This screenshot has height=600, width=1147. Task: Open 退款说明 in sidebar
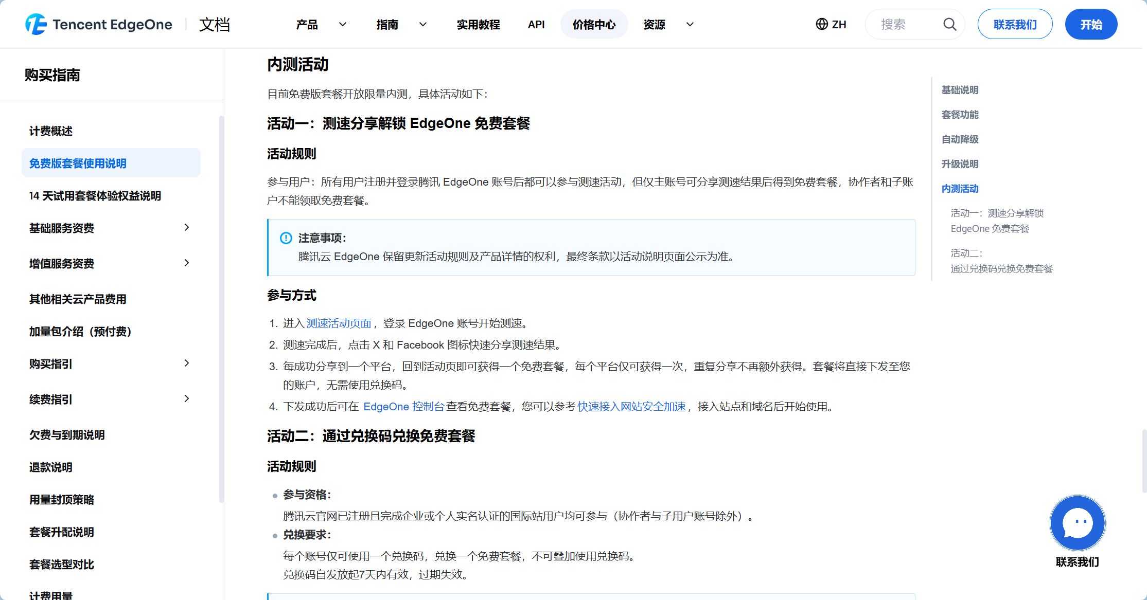[x=50, y=467]
